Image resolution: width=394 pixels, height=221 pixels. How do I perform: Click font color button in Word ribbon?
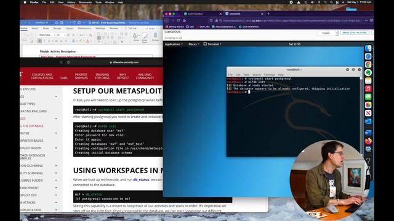[x=87, y=41]
